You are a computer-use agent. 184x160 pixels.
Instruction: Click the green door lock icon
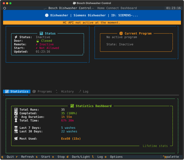37,41
